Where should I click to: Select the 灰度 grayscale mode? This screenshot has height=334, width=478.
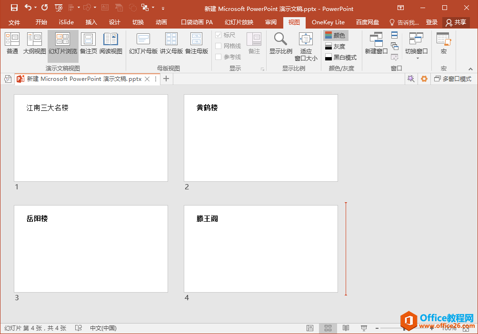point(336,46)
